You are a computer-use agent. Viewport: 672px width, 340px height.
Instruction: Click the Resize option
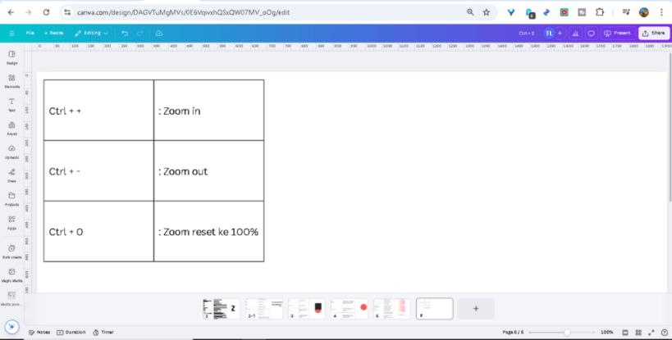coord(53,34)
